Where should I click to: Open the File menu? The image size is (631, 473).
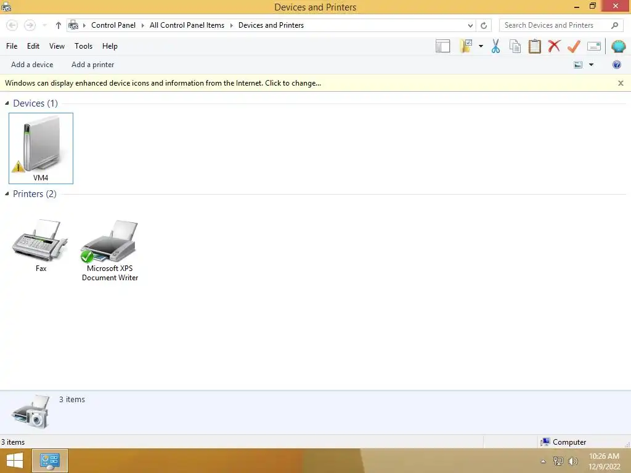[x=12, y=46]
